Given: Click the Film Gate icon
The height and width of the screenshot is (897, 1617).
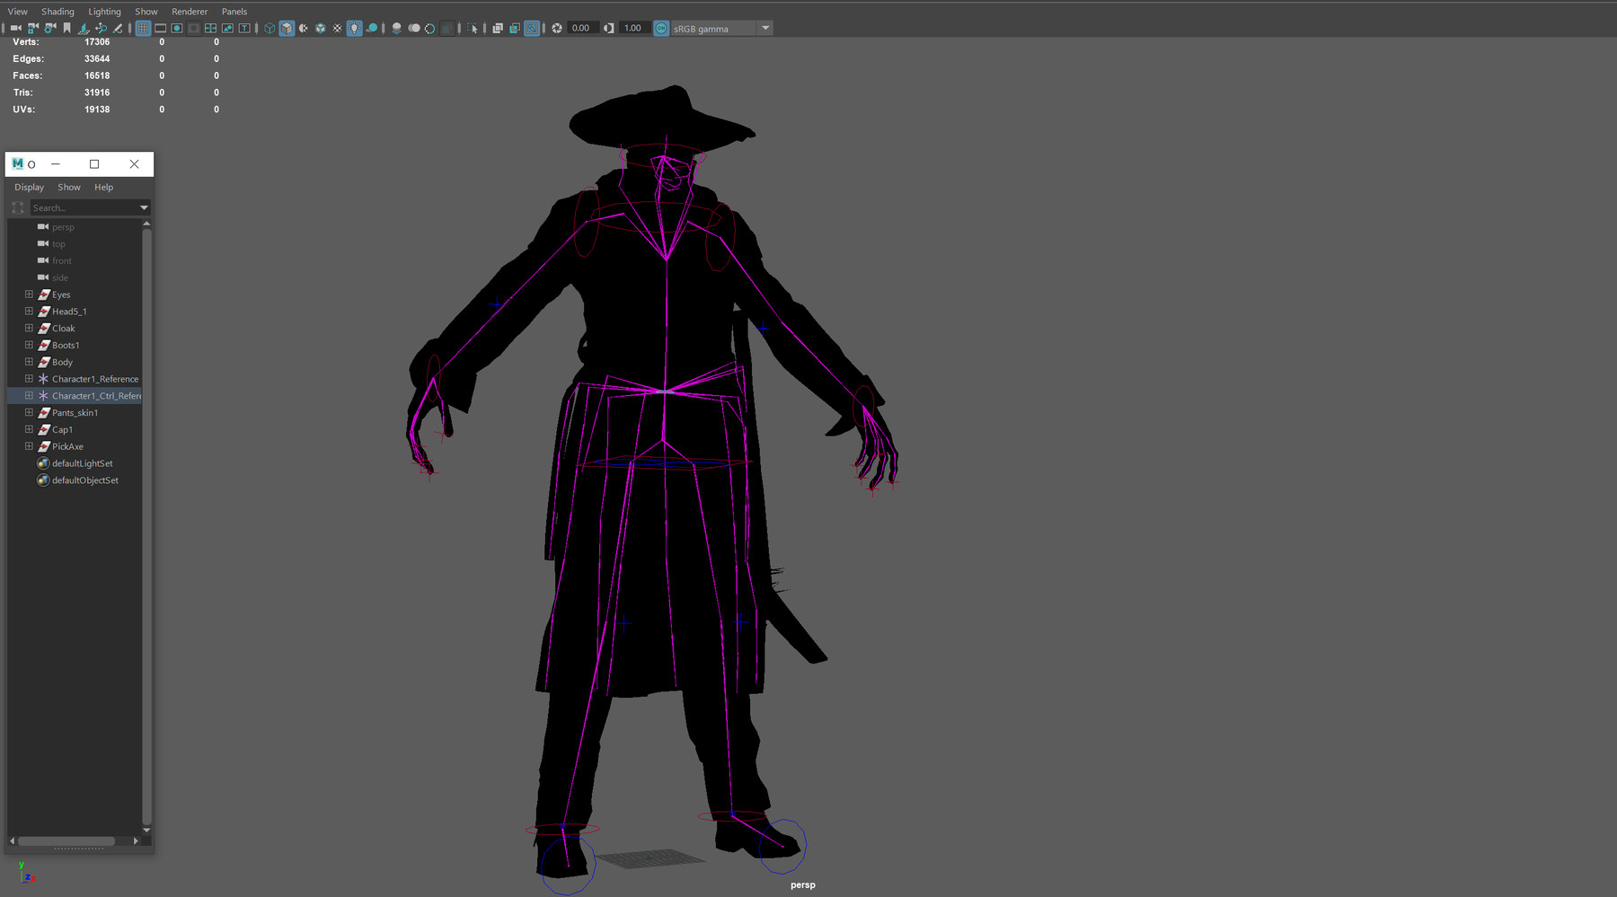Looking at the screenshot, I should [x=160, y=28].
